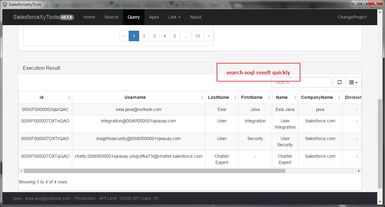Viewport: 385px width, 207px height.
Task: Click the page scrollbar down arrow
Action: pyautogui.click(x=380, y=202)
